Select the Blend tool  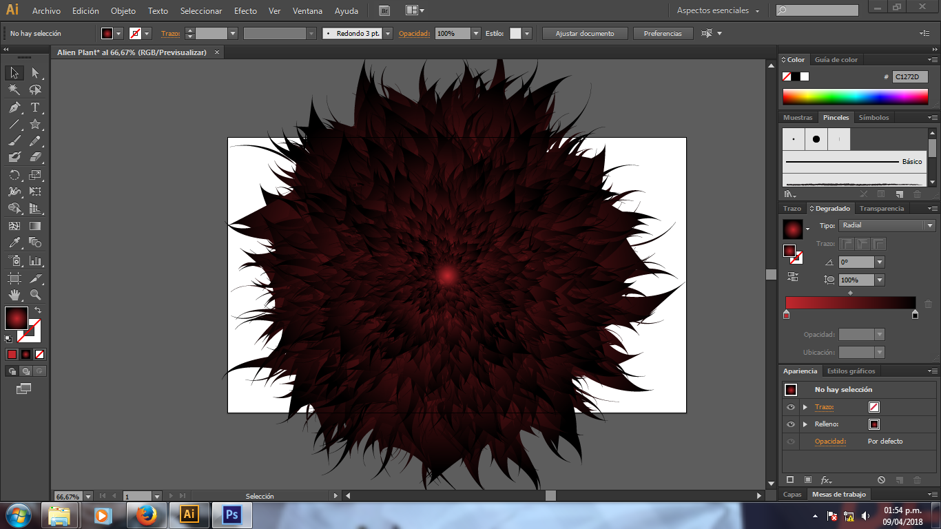35,242
